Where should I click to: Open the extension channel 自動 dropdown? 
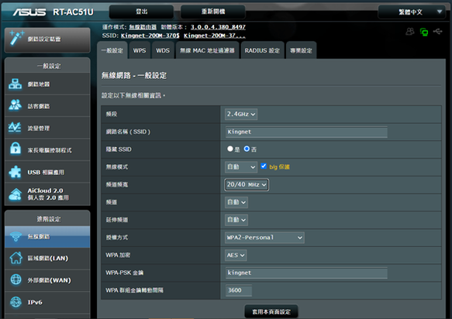tap(236, 220)
